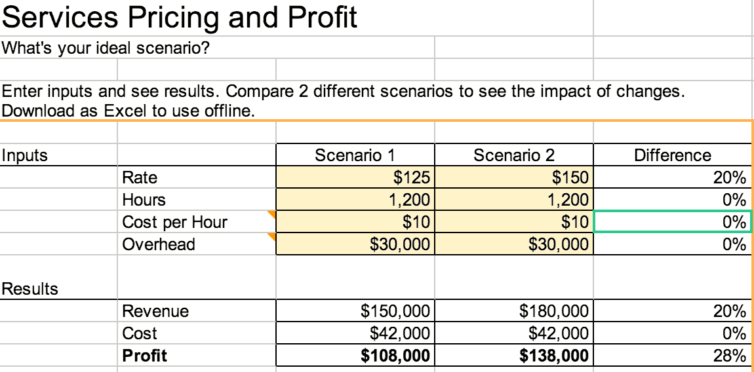Screen dimensions: 754x372
Task: Select the Profit difference 28% cell
Action: point(673,355)
